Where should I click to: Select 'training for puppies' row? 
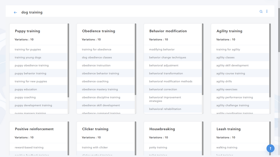[x=38, y=49]
